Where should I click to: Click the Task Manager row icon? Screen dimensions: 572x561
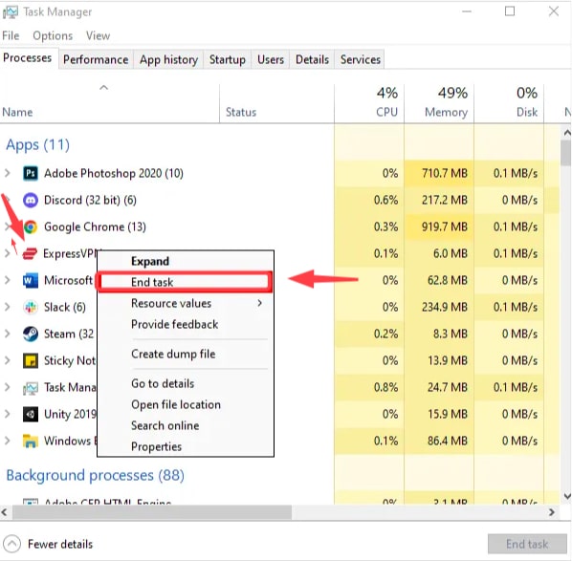[31, 387]
